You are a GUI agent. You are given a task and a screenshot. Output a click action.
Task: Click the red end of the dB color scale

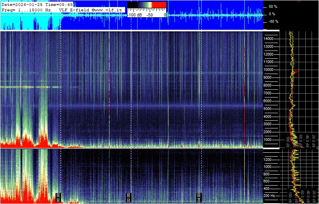click(159, 5)
